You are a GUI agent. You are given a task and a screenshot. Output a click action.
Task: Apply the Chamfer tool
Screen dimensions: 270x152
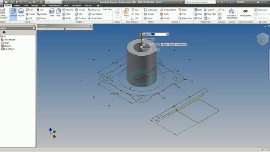pos(68,10)
